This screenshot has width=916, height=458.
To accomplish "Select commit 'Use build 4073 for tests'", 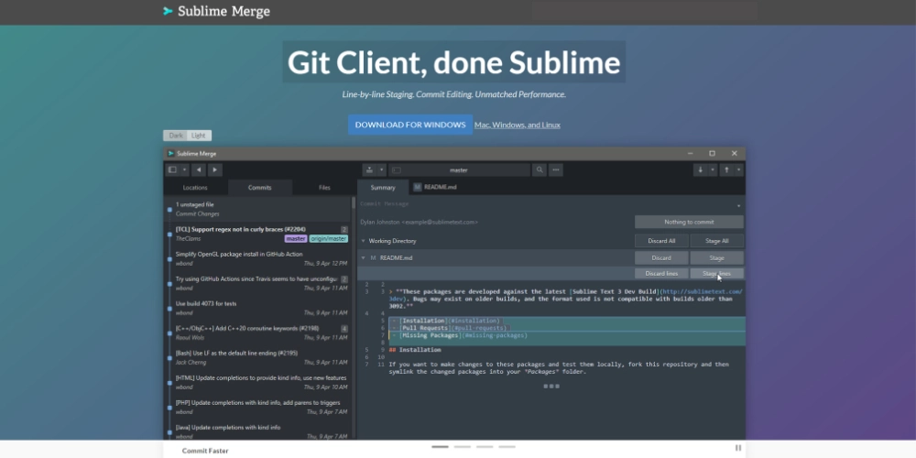I will (x=257, y=308).
